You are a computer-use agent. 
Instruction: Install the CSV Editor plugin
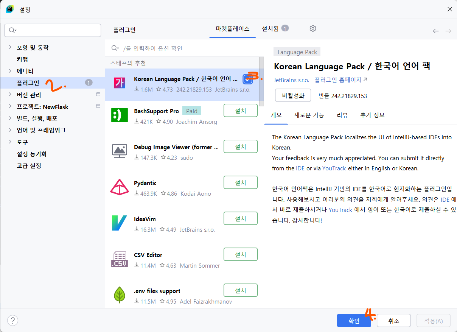click(241, 254)
